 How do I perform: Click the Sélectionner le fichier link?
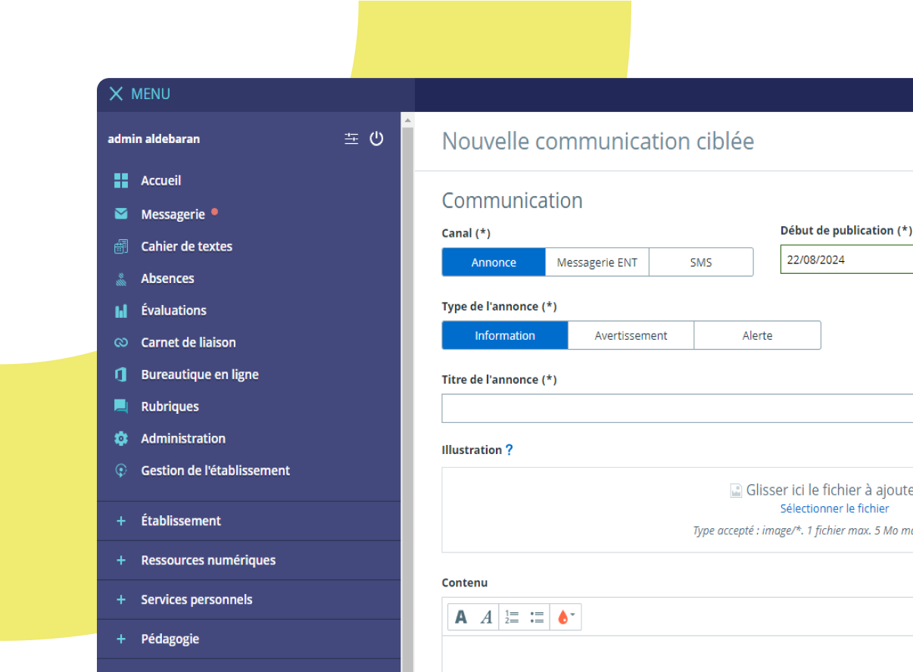pos(834,509)
